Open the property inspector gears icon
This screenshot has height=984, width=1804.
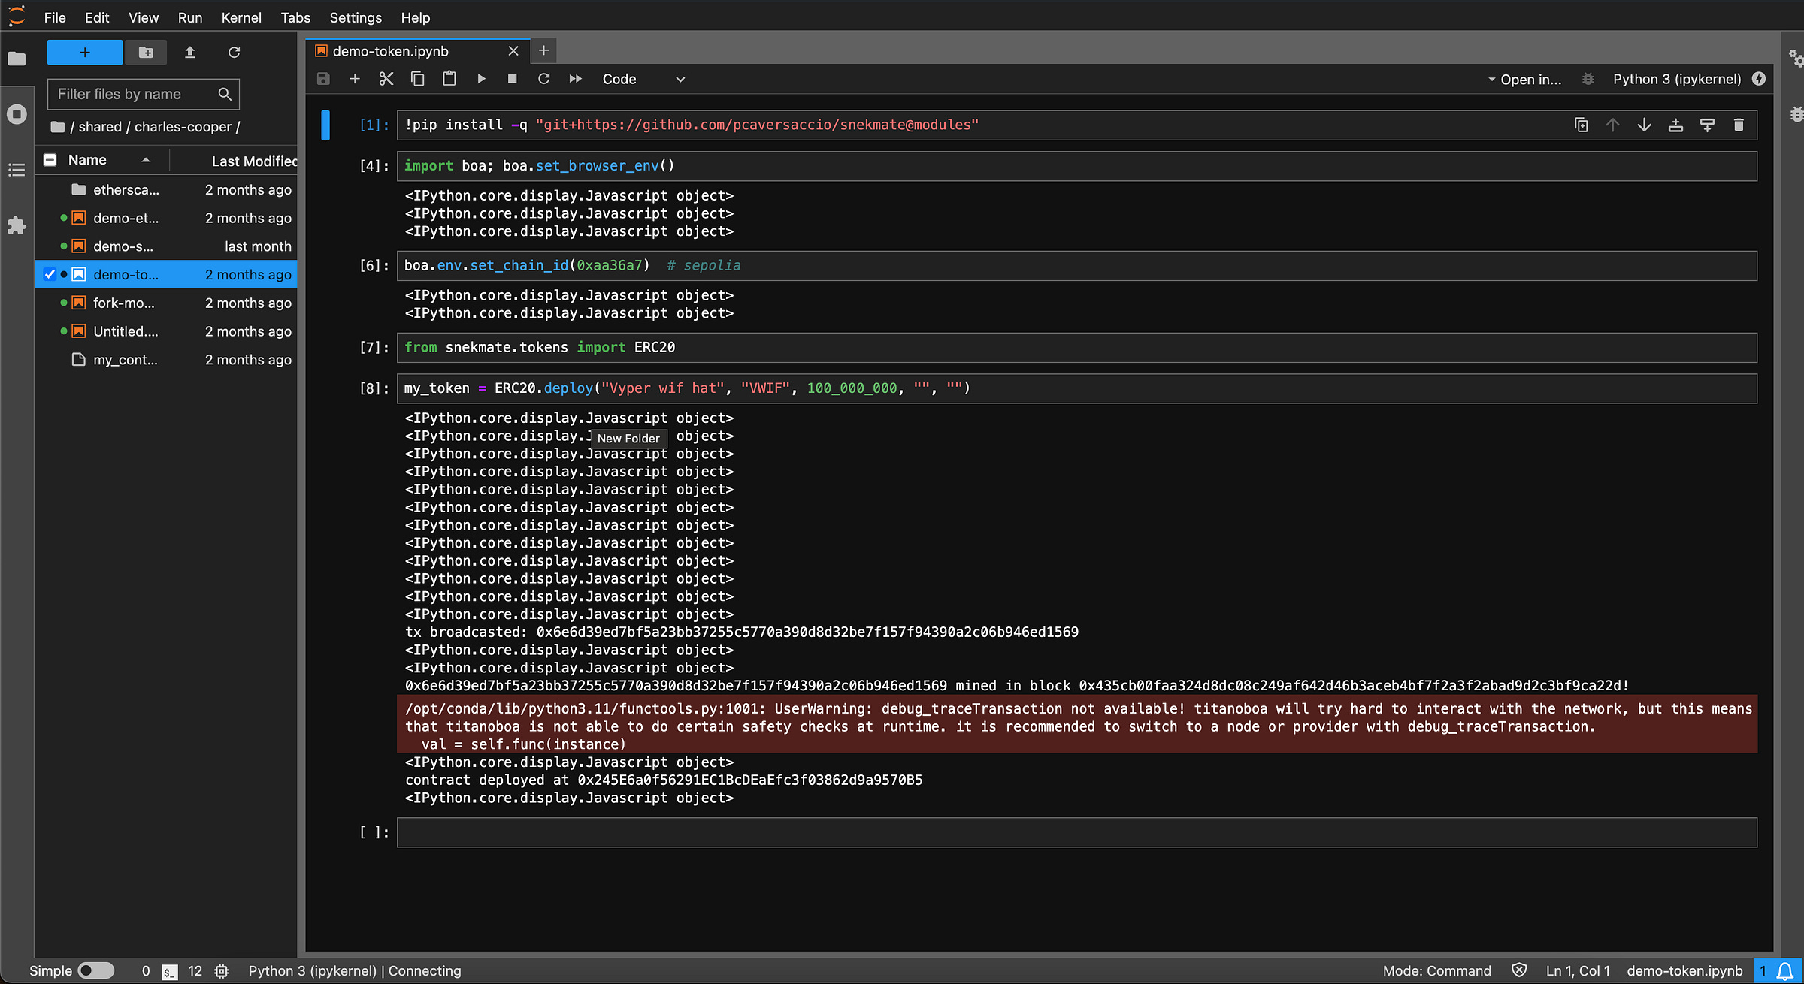click(x=1796, y=59)
